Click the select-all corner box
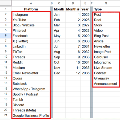120x120 pixels. pyautogui.click(x=6, y=3)
